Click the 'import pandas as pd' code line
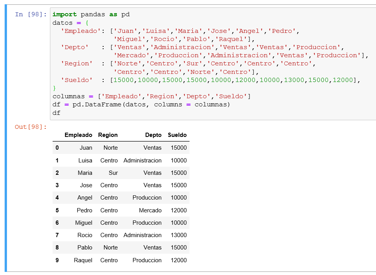376x275 pixels. point(91,14)
